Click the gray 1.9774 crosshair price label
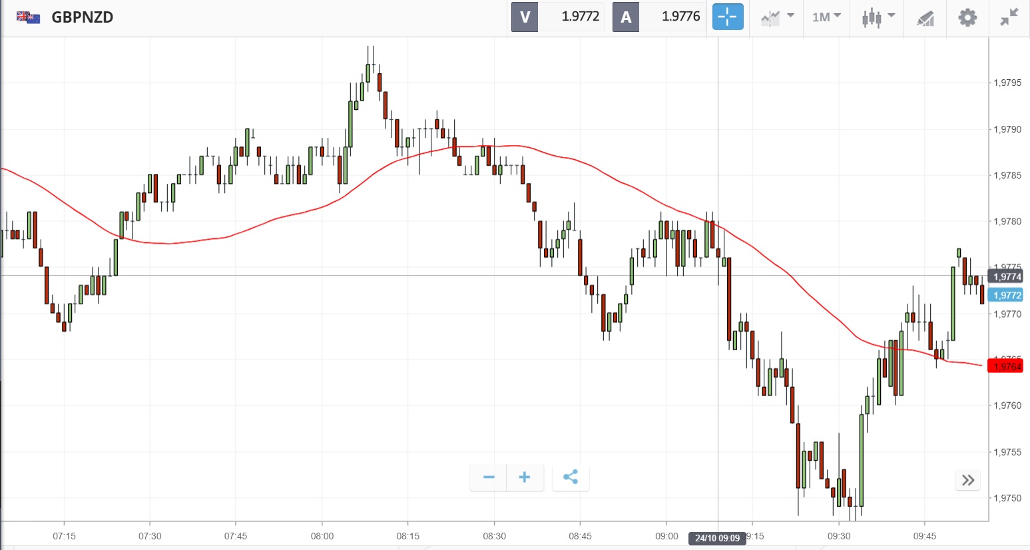This screenshot has width=1030, height=550. point(1005,276)
